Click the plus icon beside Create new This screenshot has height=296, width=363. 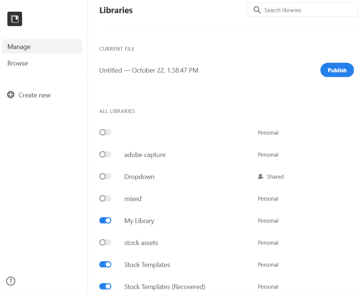coord(10,95)
